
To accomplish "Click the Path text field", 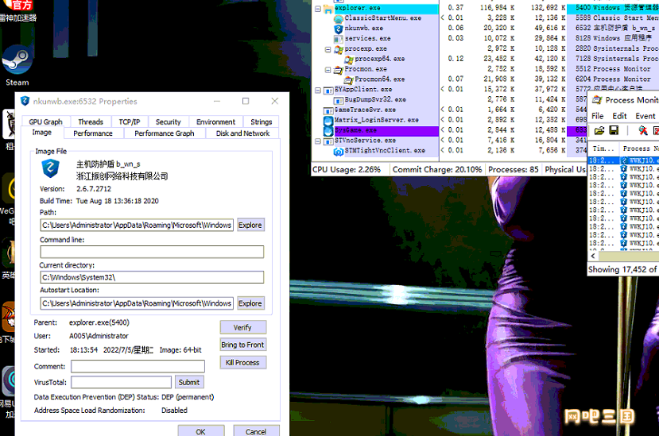I will click(137, 225).
